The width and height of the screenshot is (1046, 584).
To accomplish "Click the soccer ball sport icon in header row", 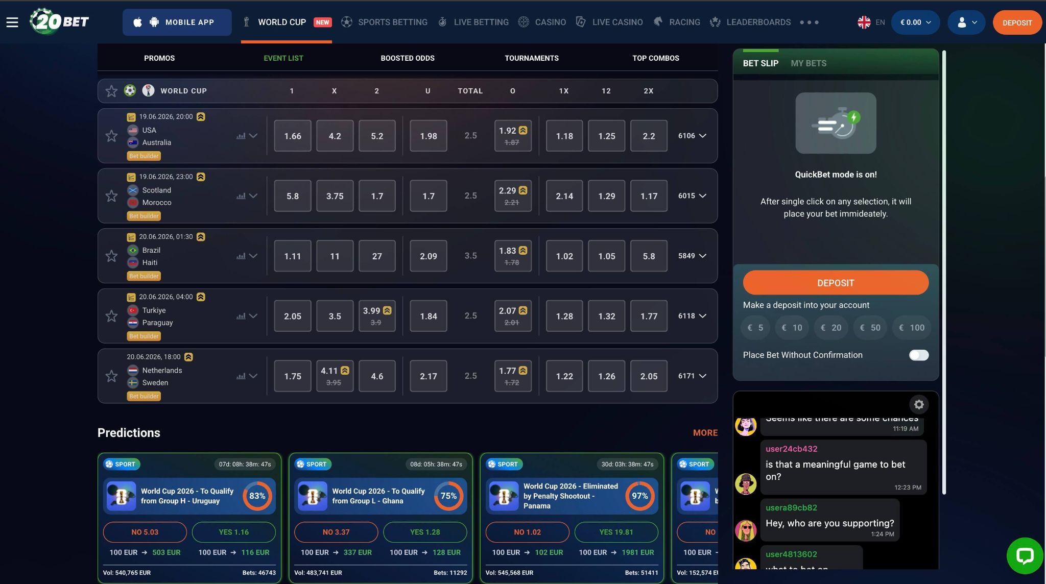I will (x=130, y=91).
